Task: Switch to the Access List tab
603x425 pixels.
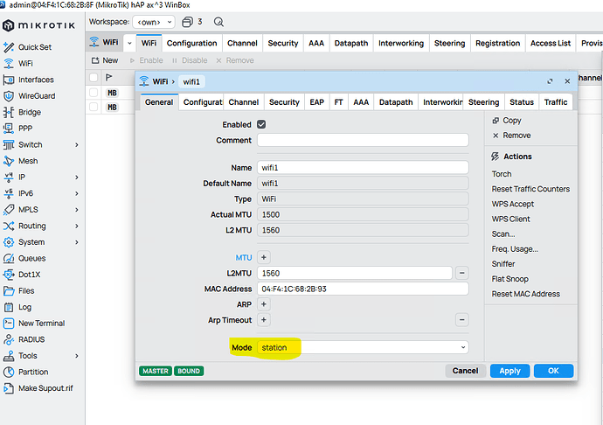Action: click(551, 43)
